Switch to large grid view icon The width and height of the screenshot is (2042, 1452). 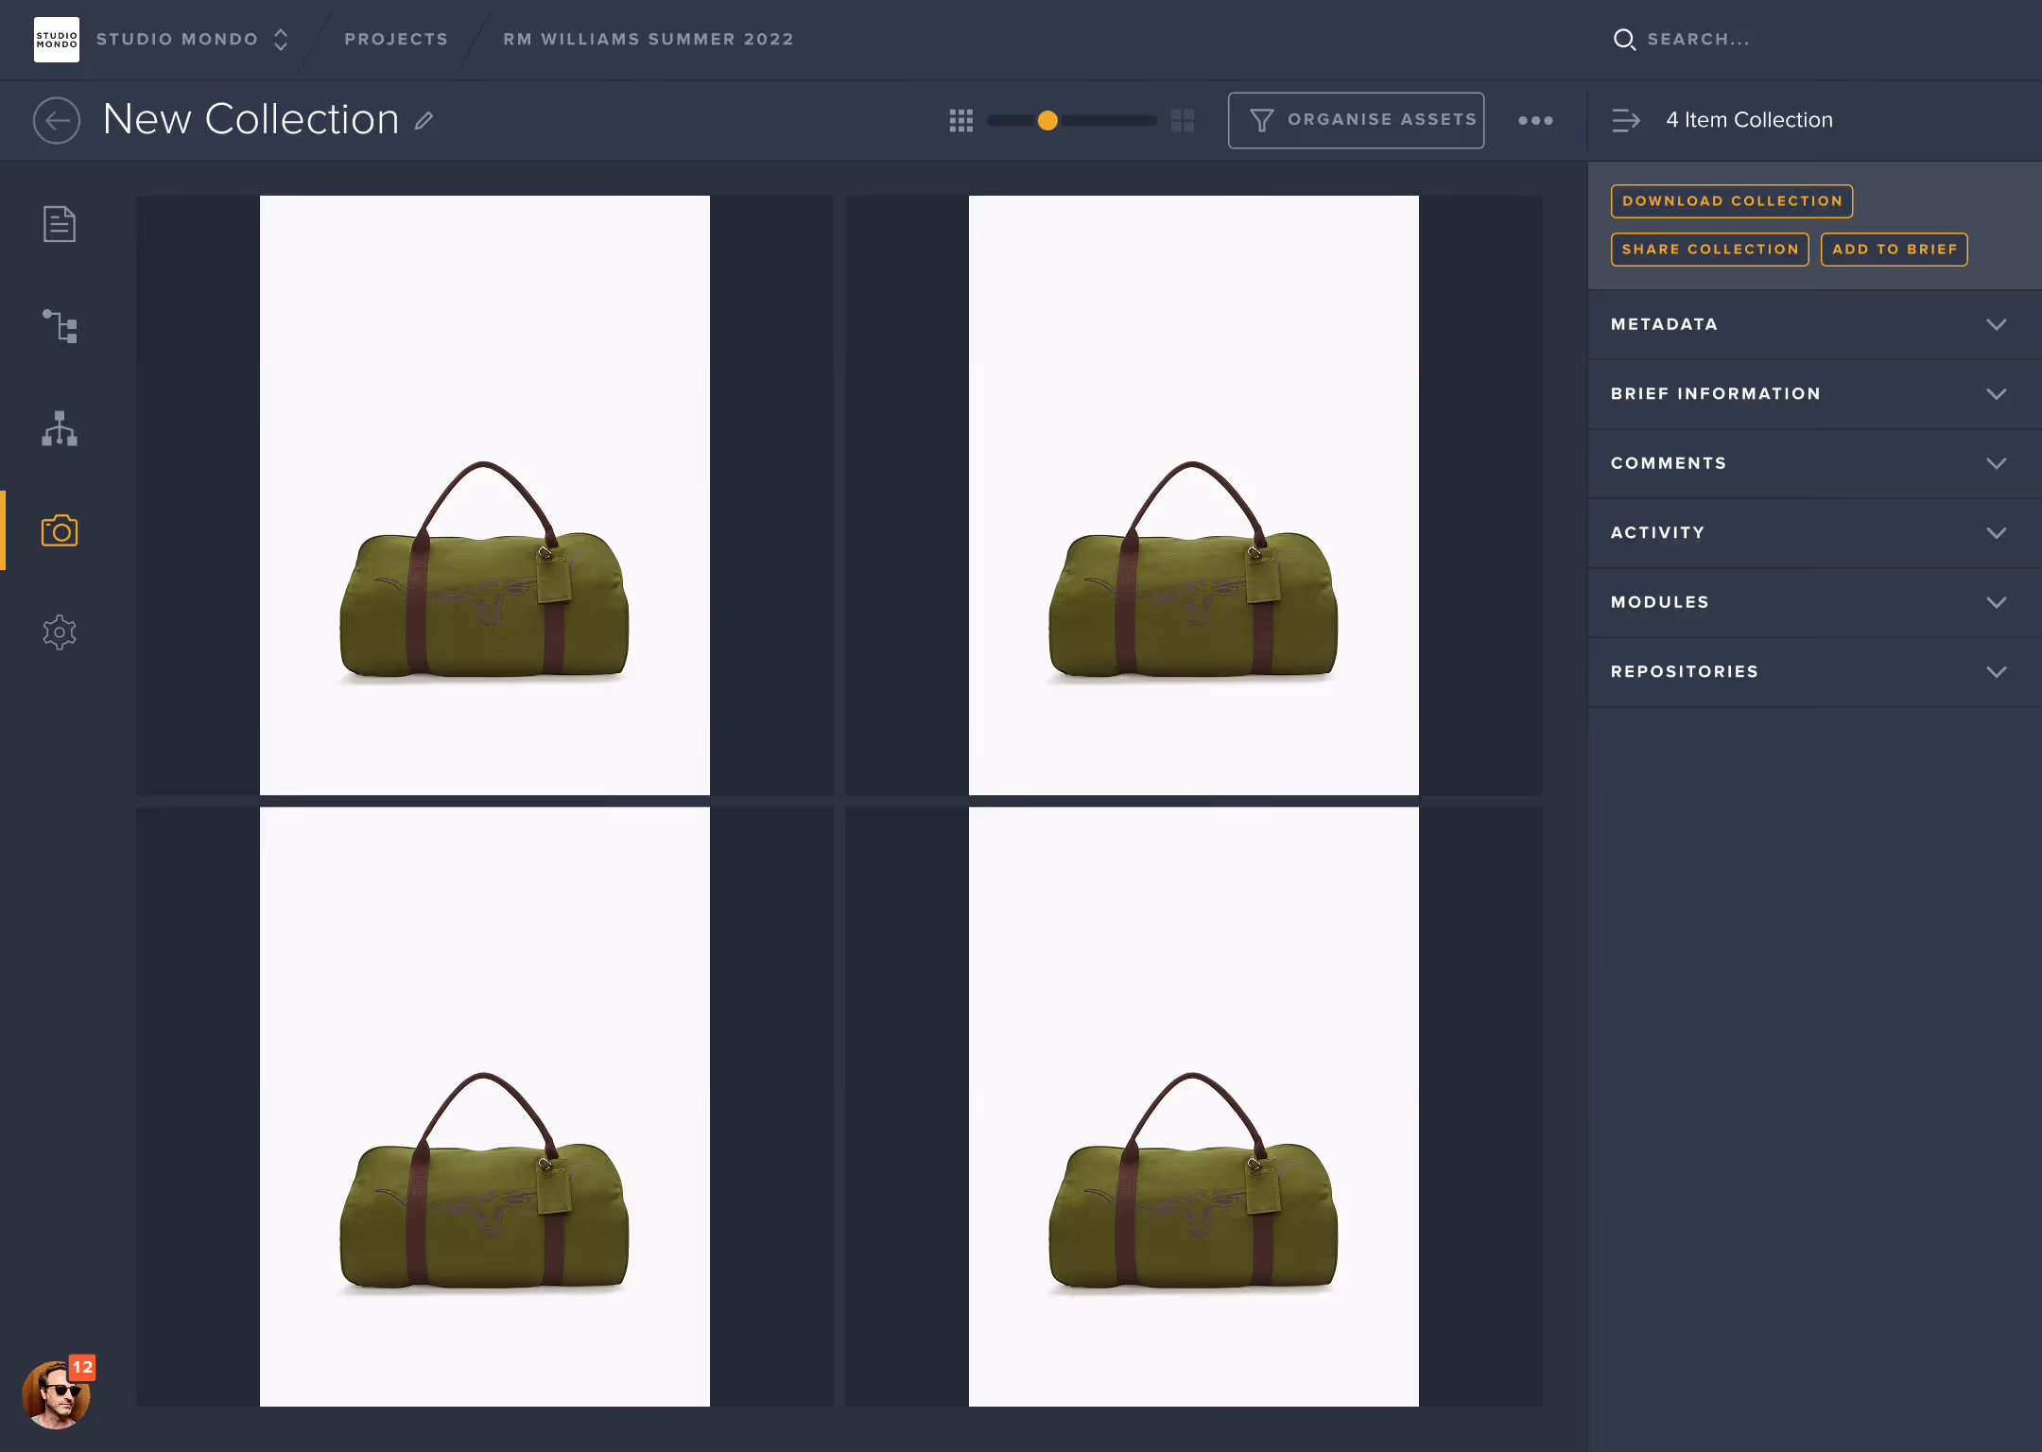click(x=1183, y=120)
